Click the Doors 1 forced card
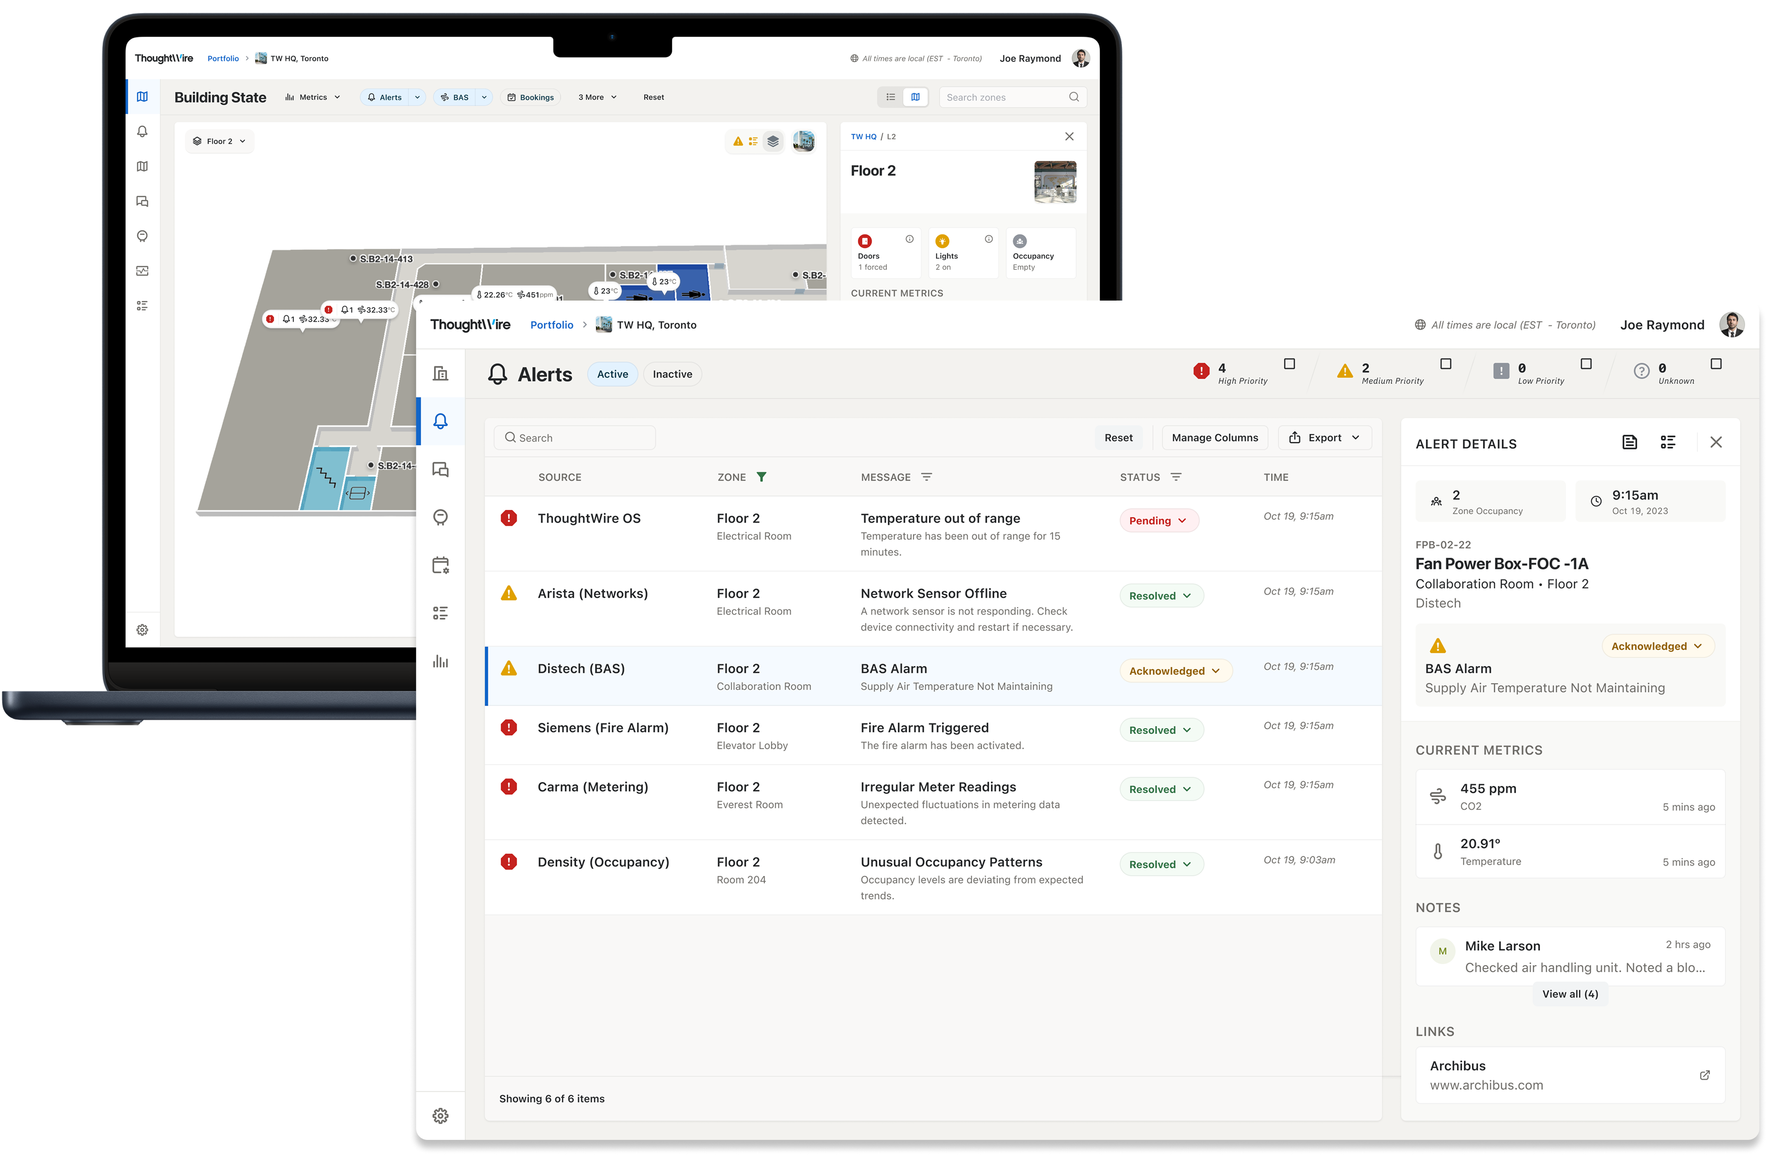Image resolution: width=1767 pixels, height=1155 pixels. coord(885,253)
